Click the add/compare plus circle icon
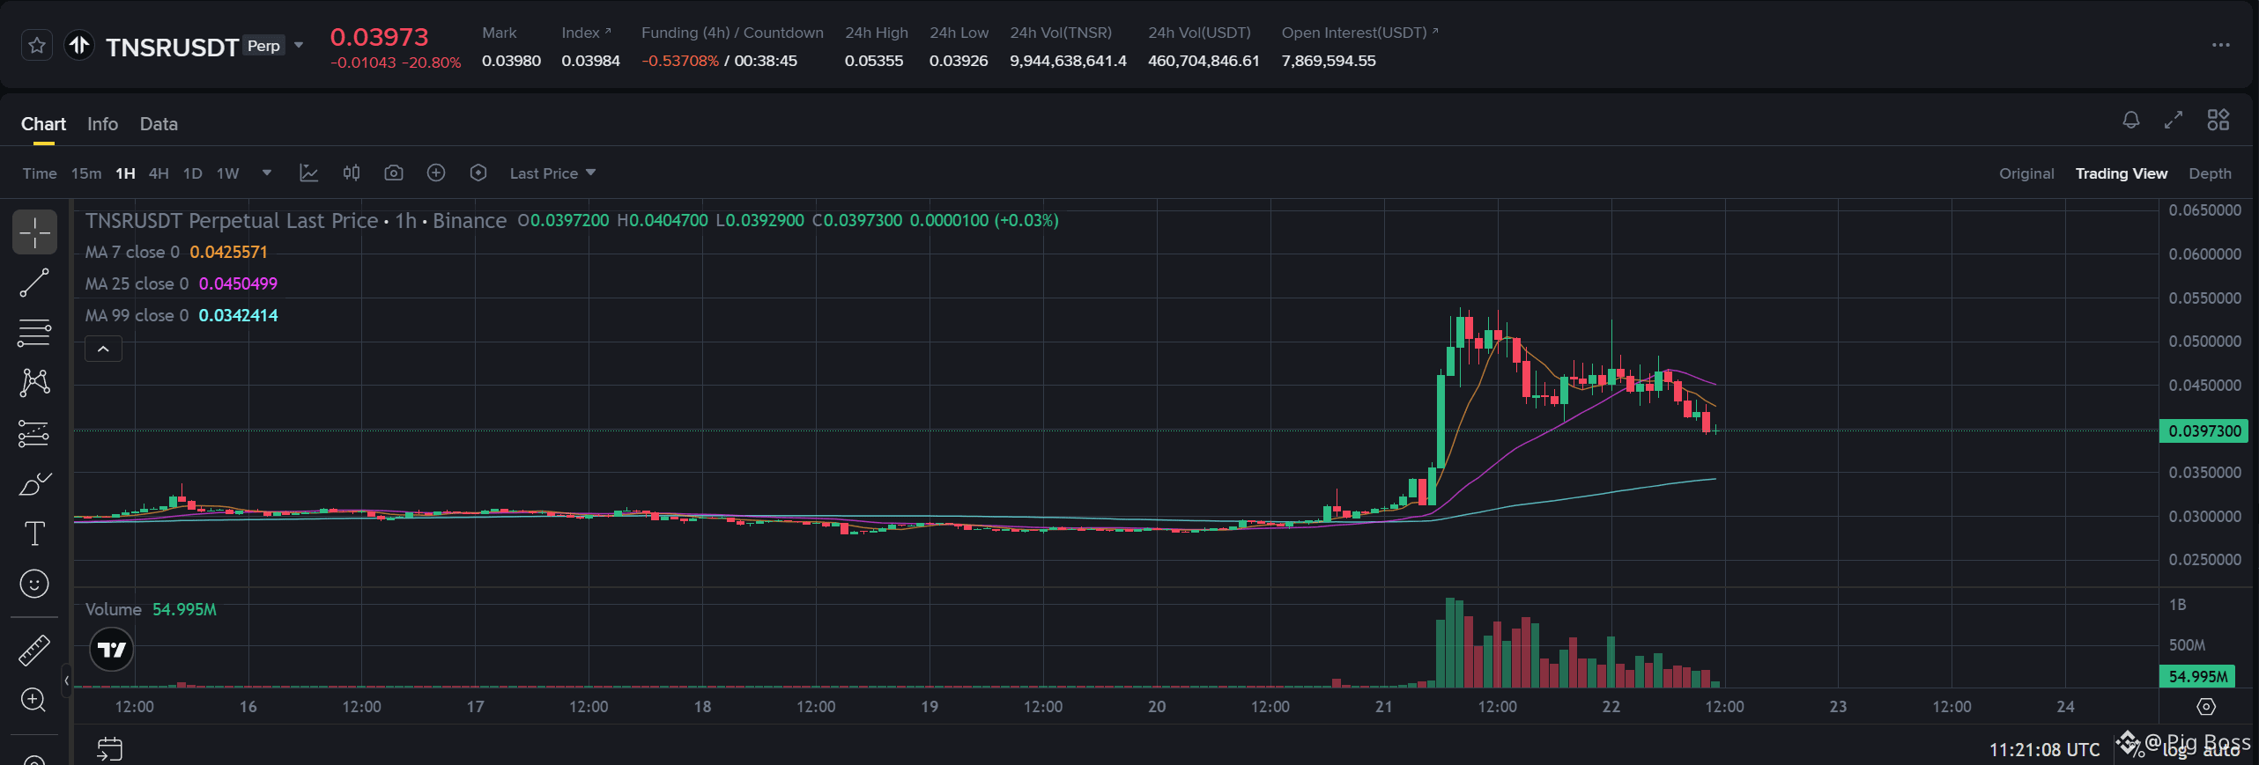Viewport: 2259px width, 765px height. (436, 173)
